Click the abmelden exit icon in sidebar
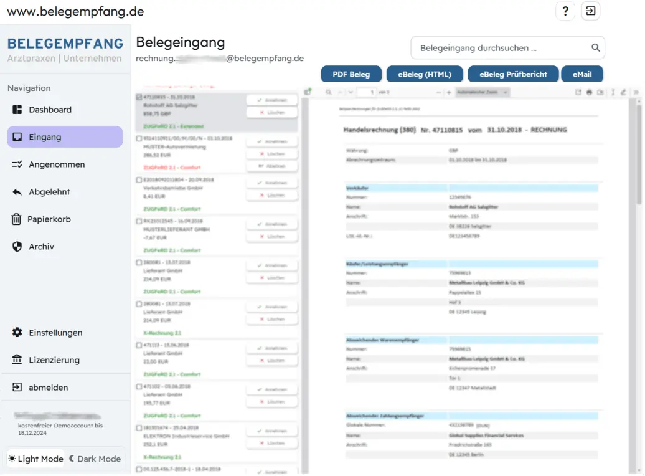 17,387
